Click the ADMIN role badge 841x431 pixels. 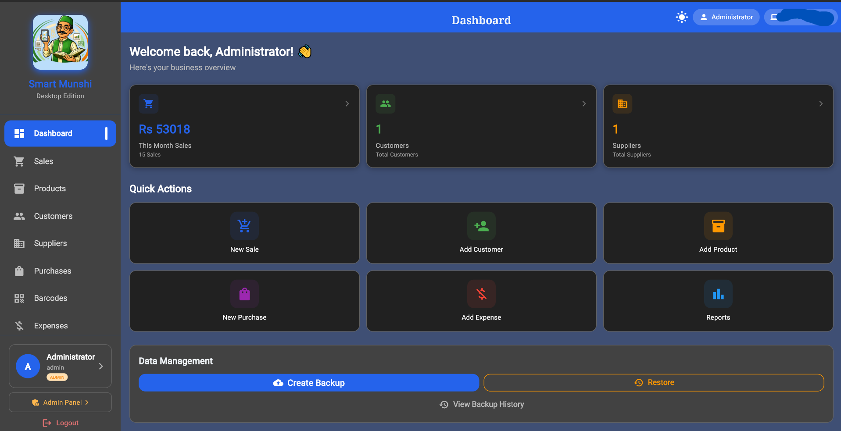click(x=57, y=377)
